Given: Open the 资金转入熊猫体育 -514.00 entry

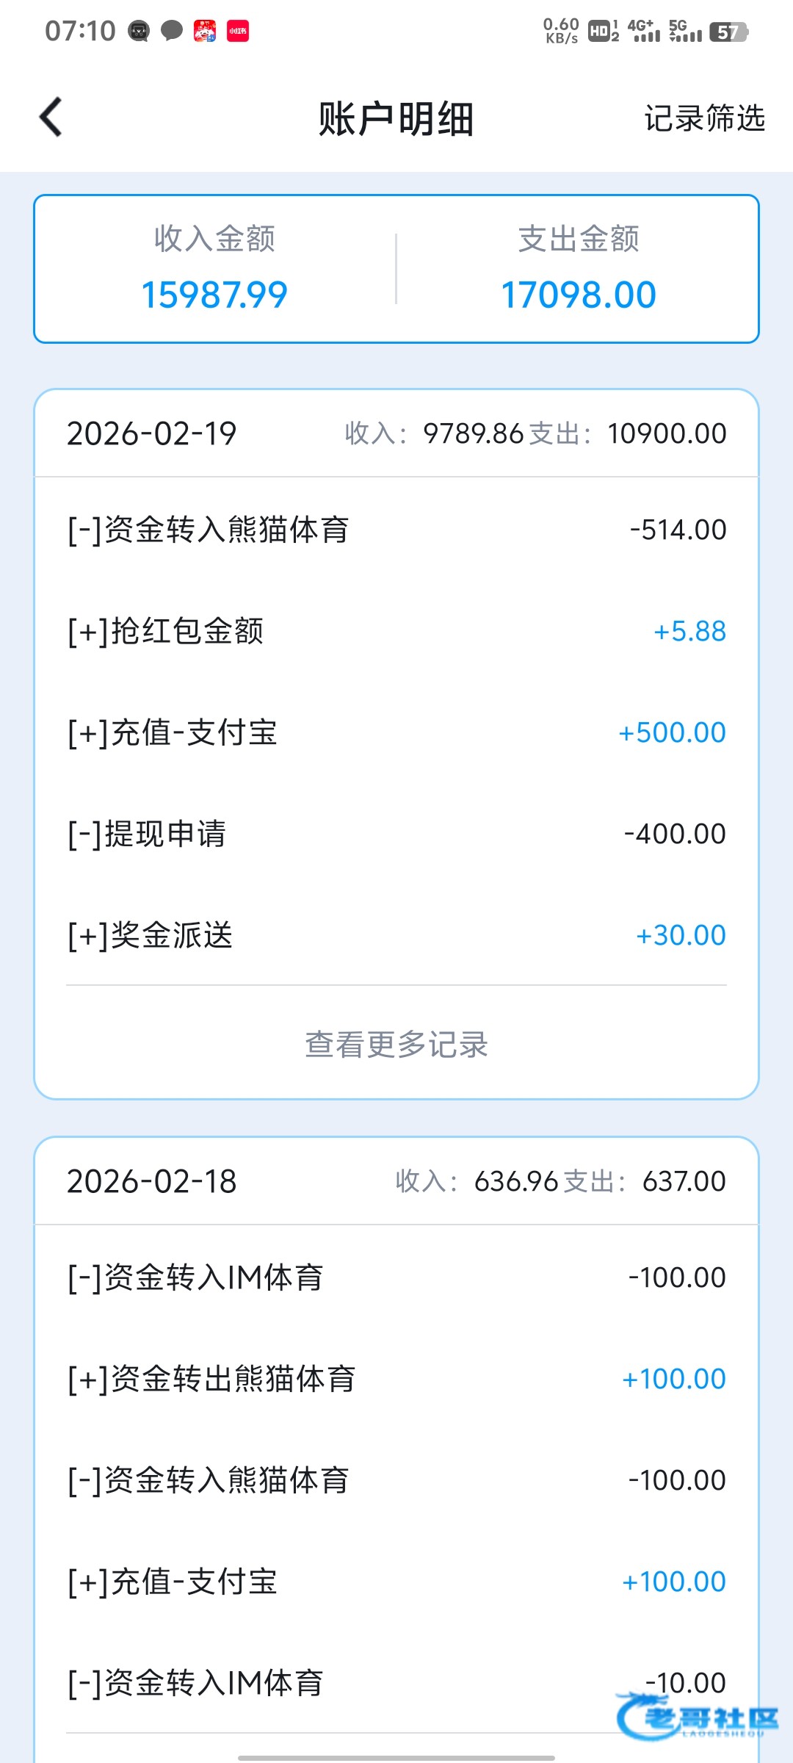Looking at the screenshot, I should (x=396, y=530).
